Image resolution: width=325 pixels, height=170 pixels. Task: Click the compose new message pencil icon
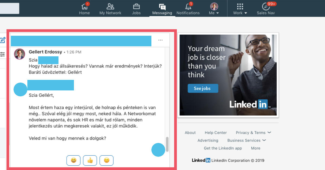coord(2,40)
